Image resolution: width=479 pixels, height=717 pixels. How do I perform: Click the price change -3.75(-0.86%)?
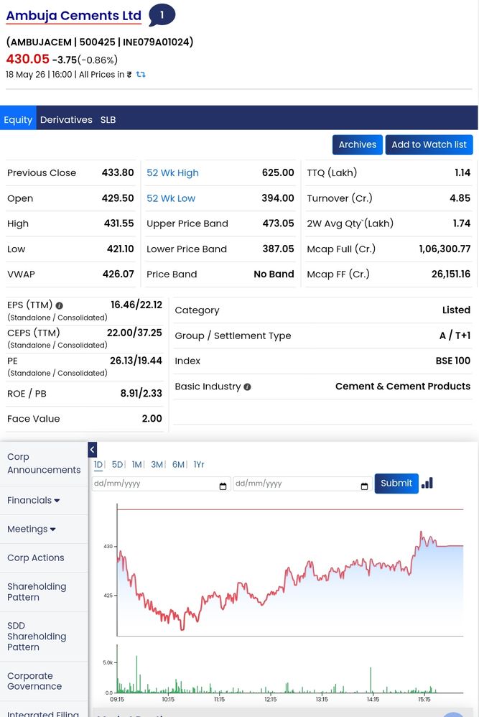[85, 60]
